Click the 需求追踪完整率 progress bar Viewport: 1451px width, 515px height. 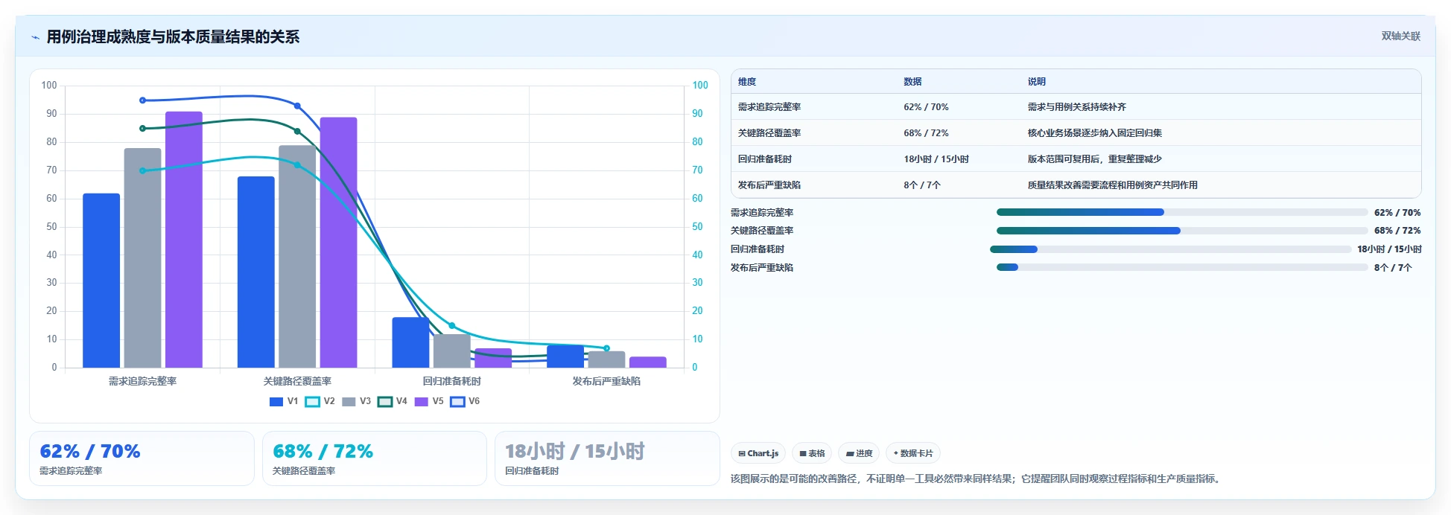tap(1182, 212)
